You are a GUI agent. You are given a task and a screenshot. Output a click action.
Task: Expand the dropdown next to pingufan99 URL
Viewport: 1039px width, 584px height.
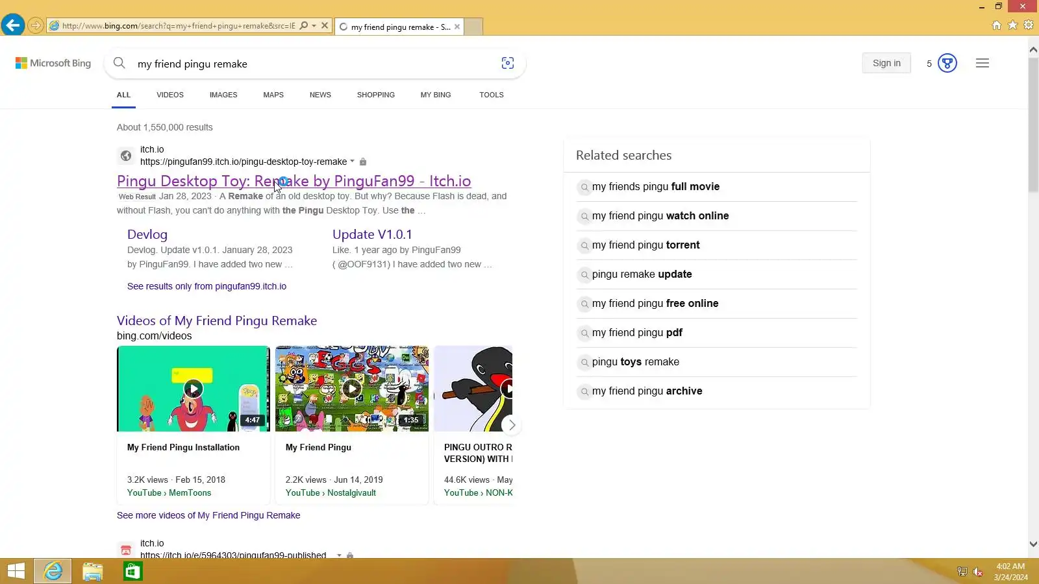353,162
